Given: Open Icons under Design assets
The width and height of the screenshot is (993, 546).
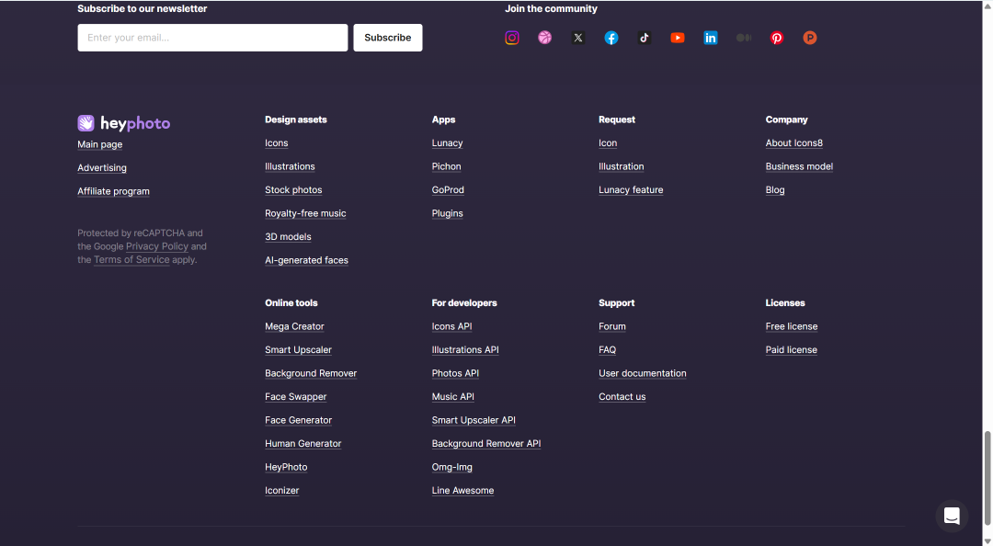Looking at the screenshot, I should coord(277,143).
